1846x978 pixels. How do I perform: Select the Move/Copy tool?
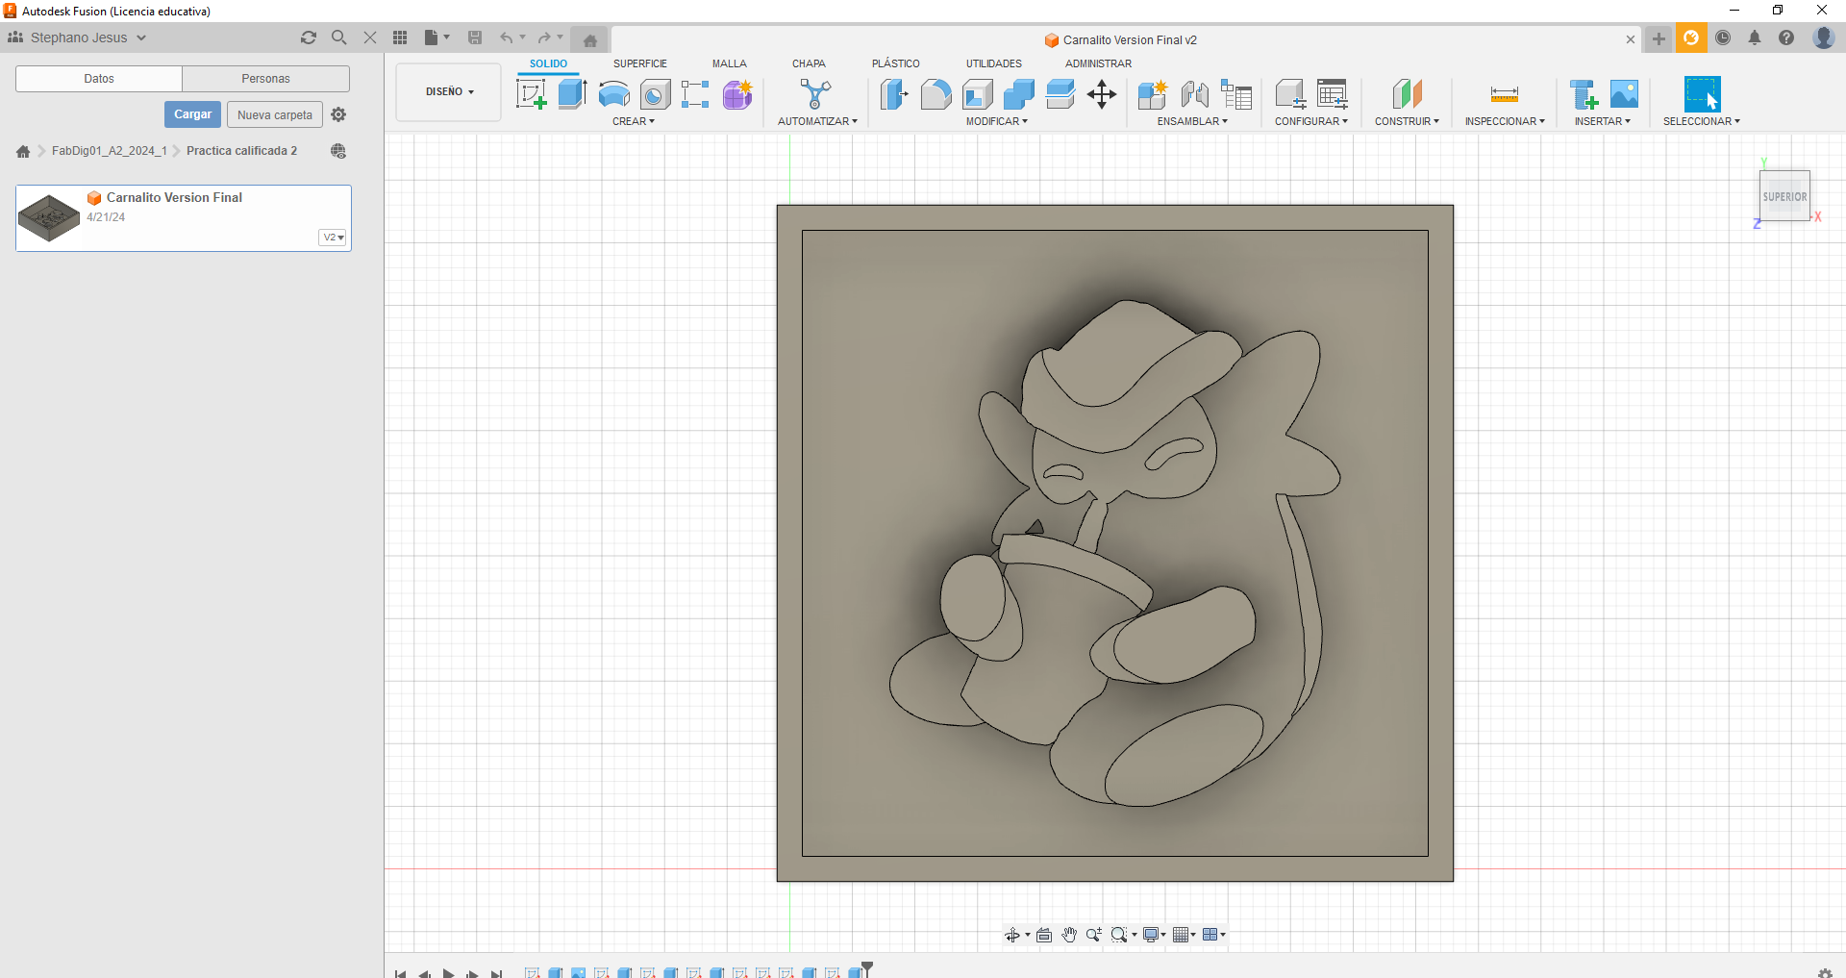pos(1102,94)
